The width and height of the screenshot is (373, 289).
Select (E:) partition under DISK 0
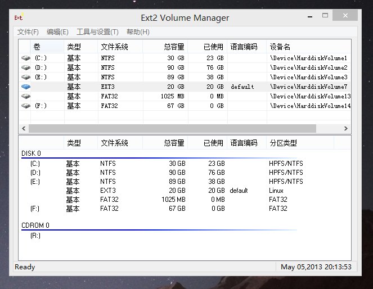tap(35, 182)
